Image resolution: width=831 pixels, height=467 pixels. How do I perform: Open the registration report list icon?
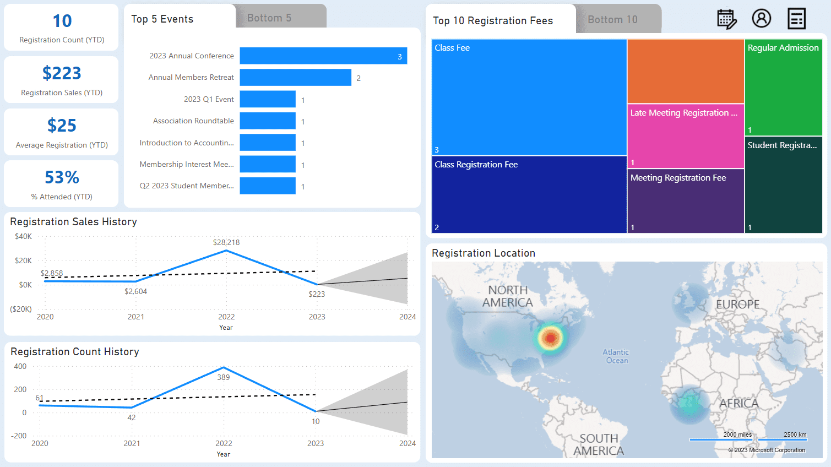point(796,18)
